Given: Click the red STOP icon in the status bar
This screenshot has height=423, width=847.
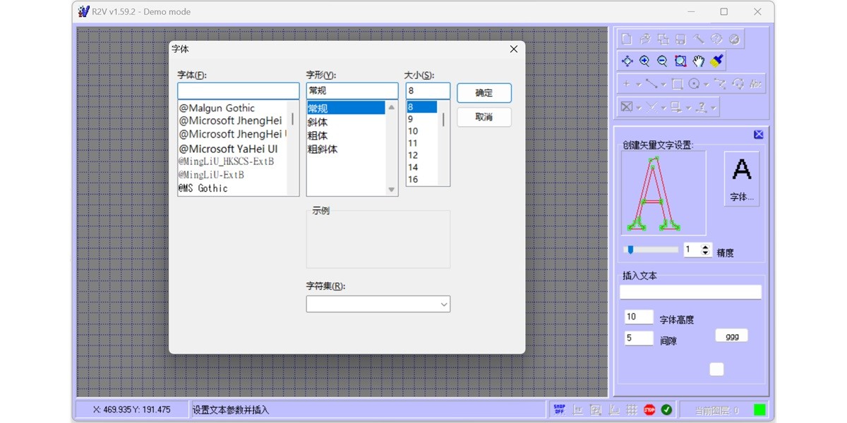Looking at the screenshot, I should point(649,409).
